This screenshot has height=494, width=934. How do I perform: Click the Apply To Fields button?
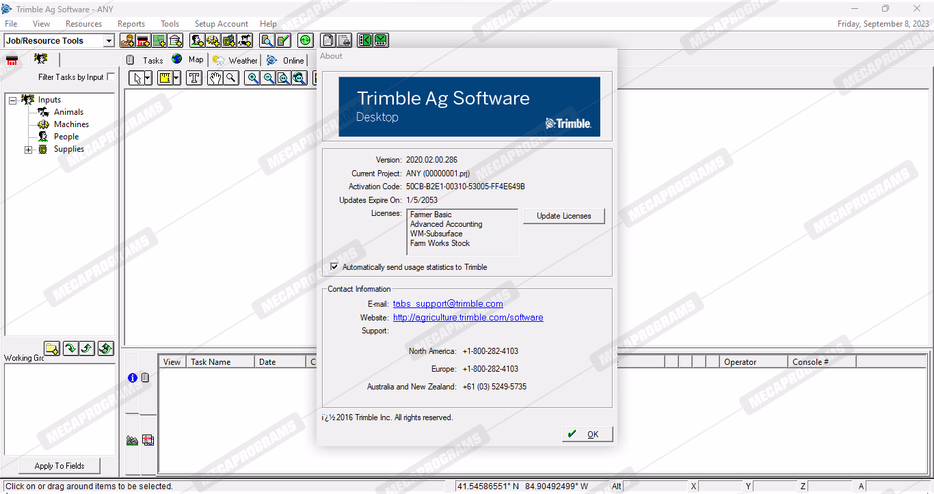coord(59,466)
